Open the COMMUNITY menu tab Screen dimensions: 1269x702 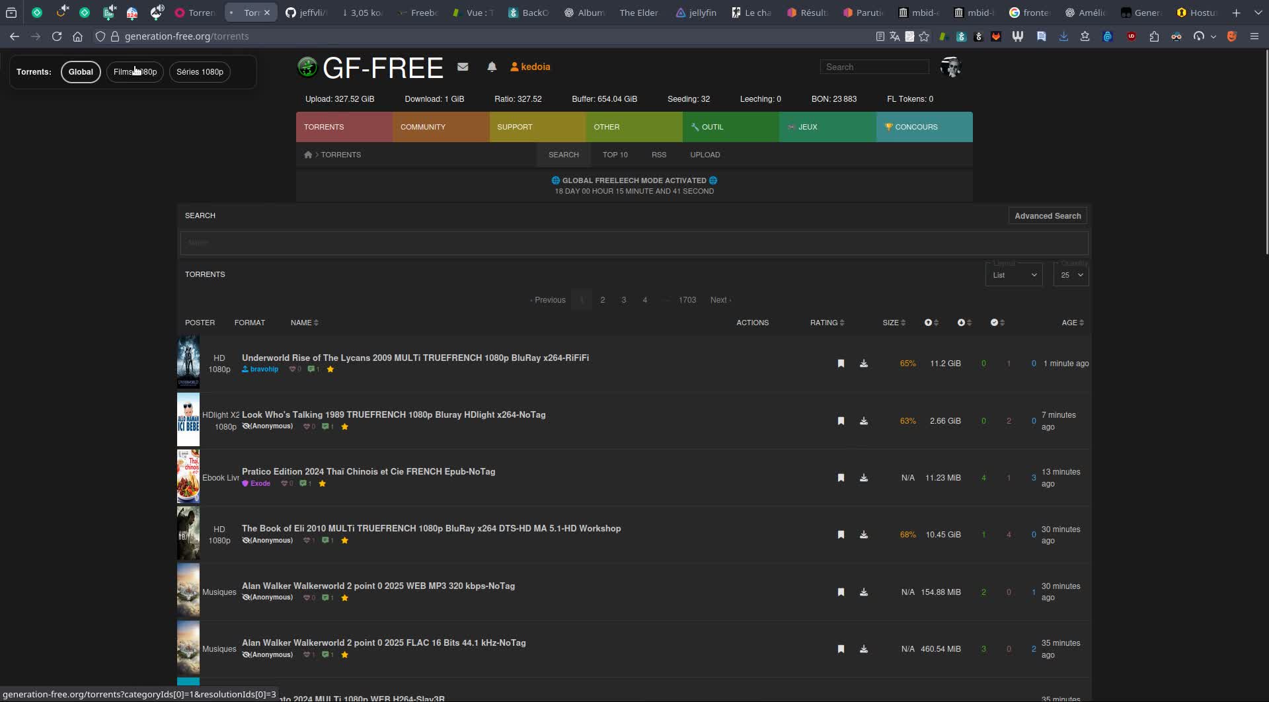click(441, 127)
